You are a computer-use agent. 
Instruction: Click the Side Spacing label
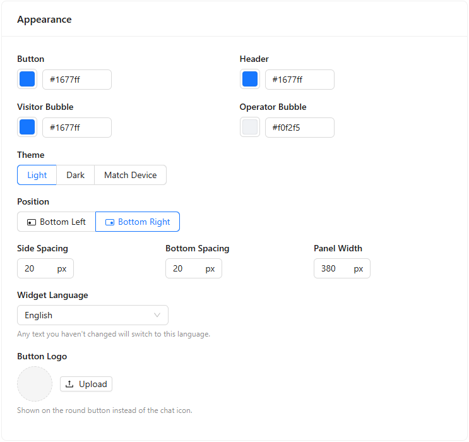pos(42,248)
